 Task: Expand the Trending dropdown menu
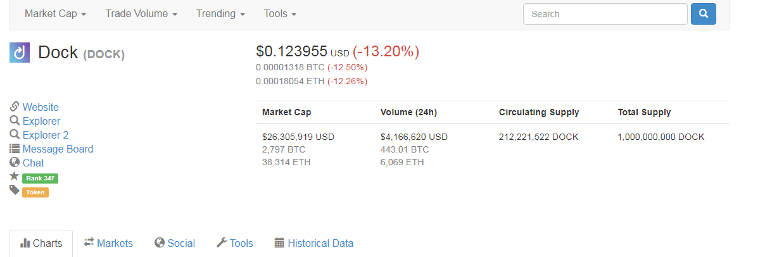click(220, 13)
